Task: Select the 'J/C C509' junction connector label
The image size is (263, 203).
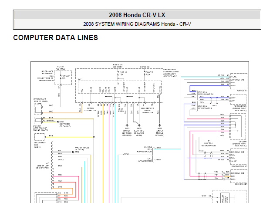Action: [242, 142]
